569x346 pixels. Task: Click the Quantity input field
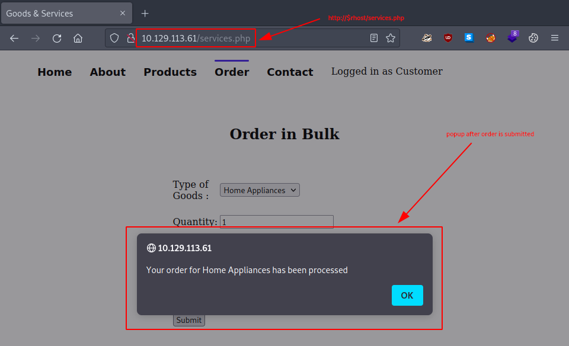click(x=276, y=222)
